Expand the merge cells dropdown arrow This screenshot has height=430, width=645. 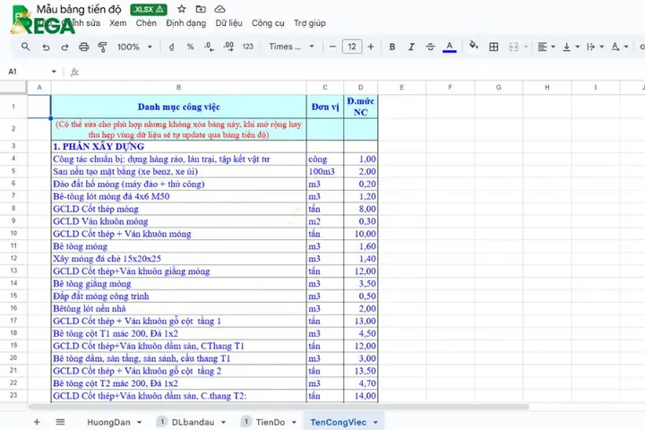526,47
